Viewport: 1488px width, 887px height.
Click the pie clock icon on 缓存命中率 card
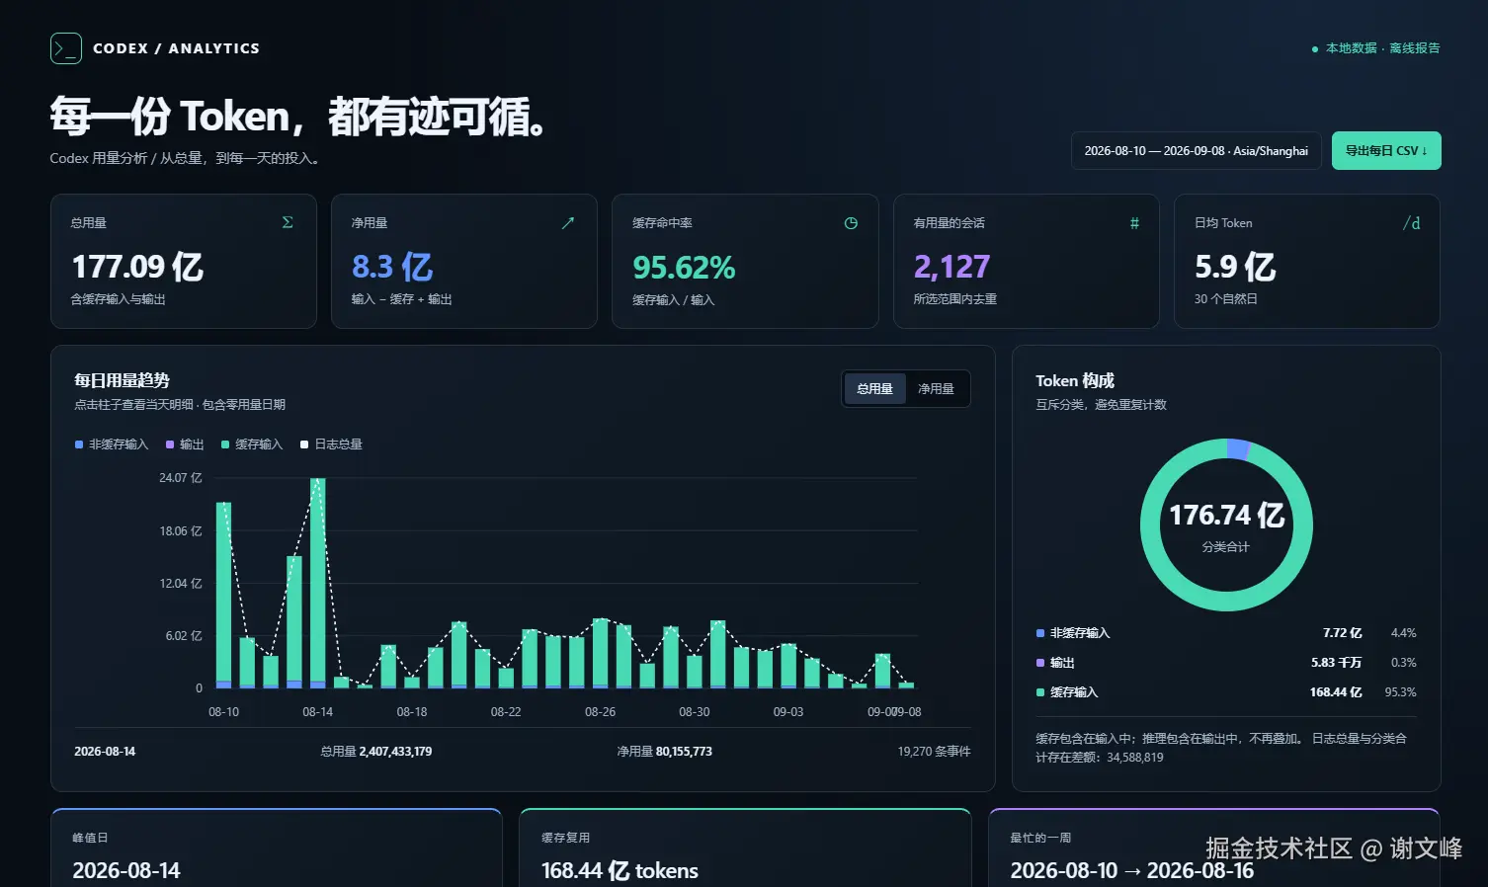point(851,223)
